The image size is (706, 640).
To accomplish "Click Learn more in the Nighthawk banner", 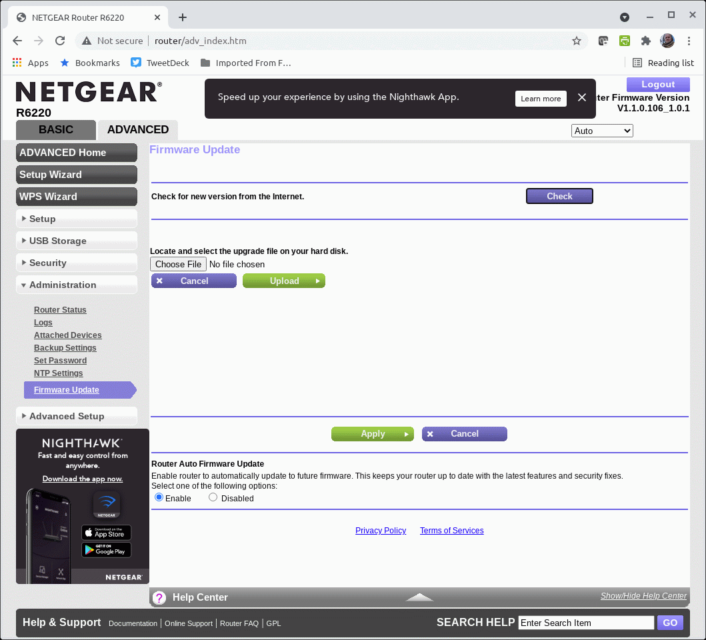I will click(x=541, y=99).
